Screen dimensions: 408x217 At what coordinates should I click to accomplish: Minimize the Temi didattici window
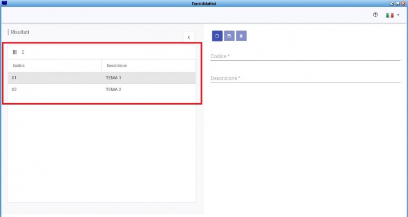pos(392,4)
